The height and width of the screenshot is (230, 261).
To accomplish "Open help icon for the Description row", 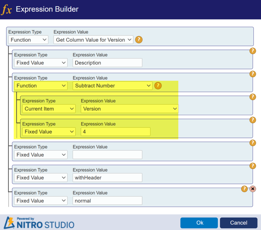I will (x=253, y=51).
